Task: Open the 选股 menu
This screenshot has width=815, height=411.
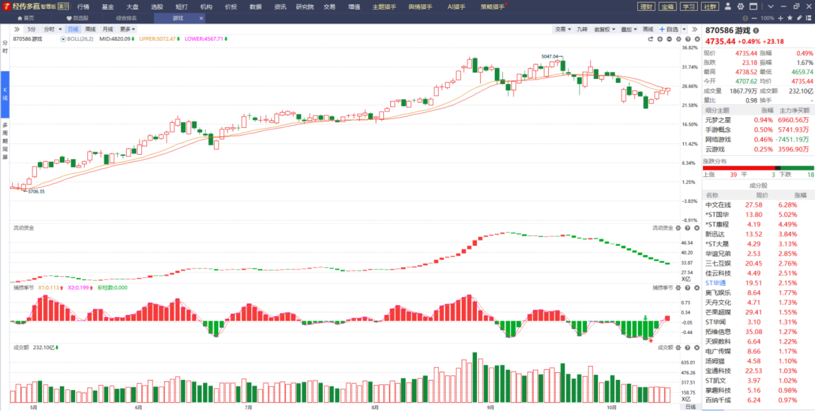Action: pos(157,7)
